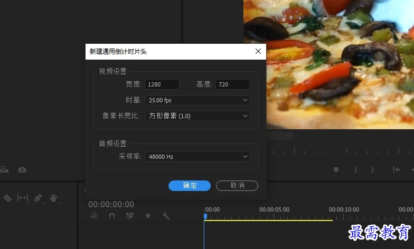Screen dimensions: 414x249
Task: Click Go to In point button
Action: click(396, 170)
